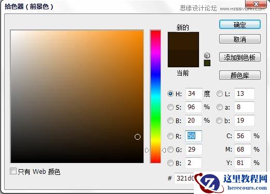
Task: Click the Y field showing 81
Action: point(243,163)
